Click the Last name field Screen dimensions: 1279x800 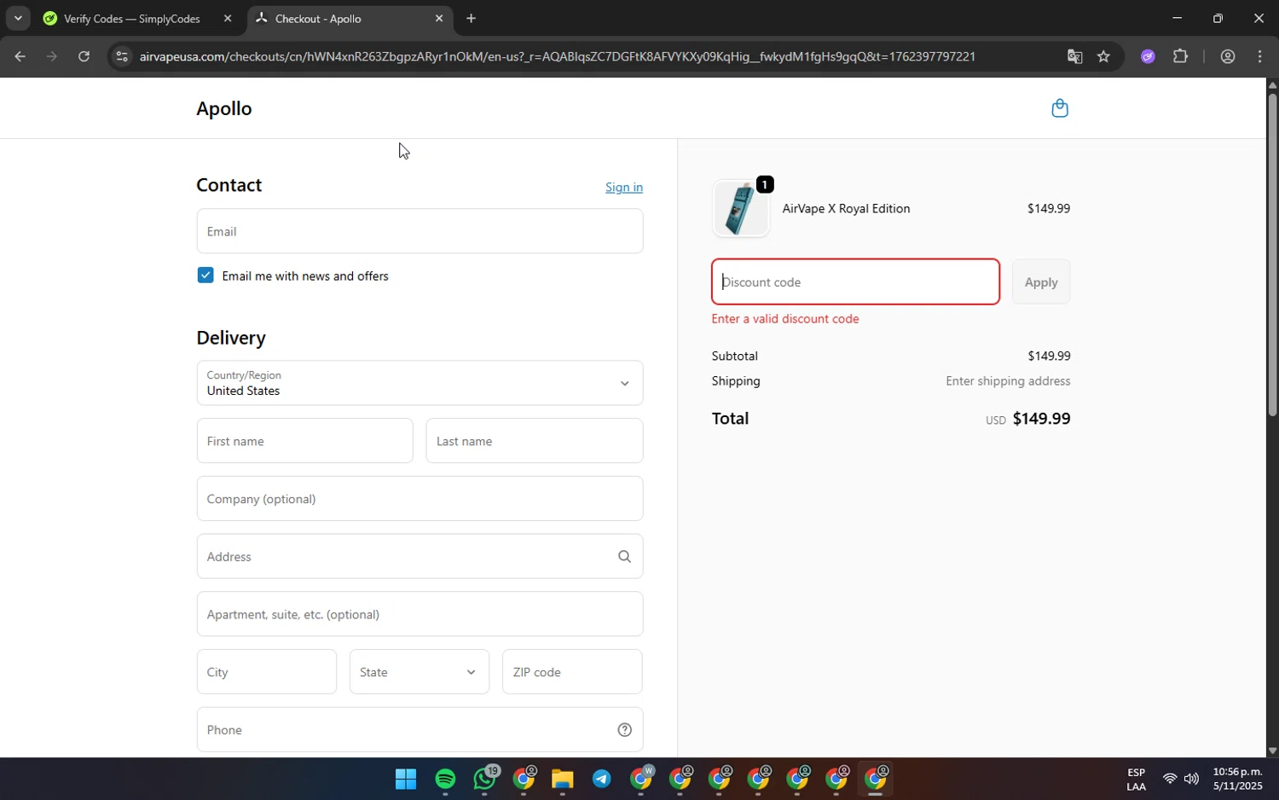coord(534,441)
